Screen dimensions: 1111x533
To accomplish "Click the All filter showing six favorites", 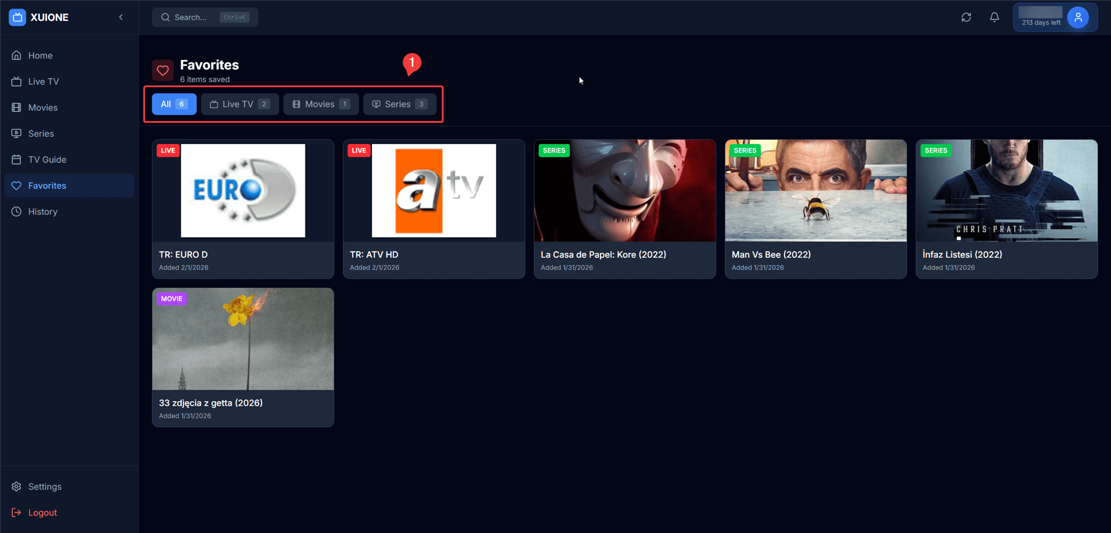I will 174,103.
